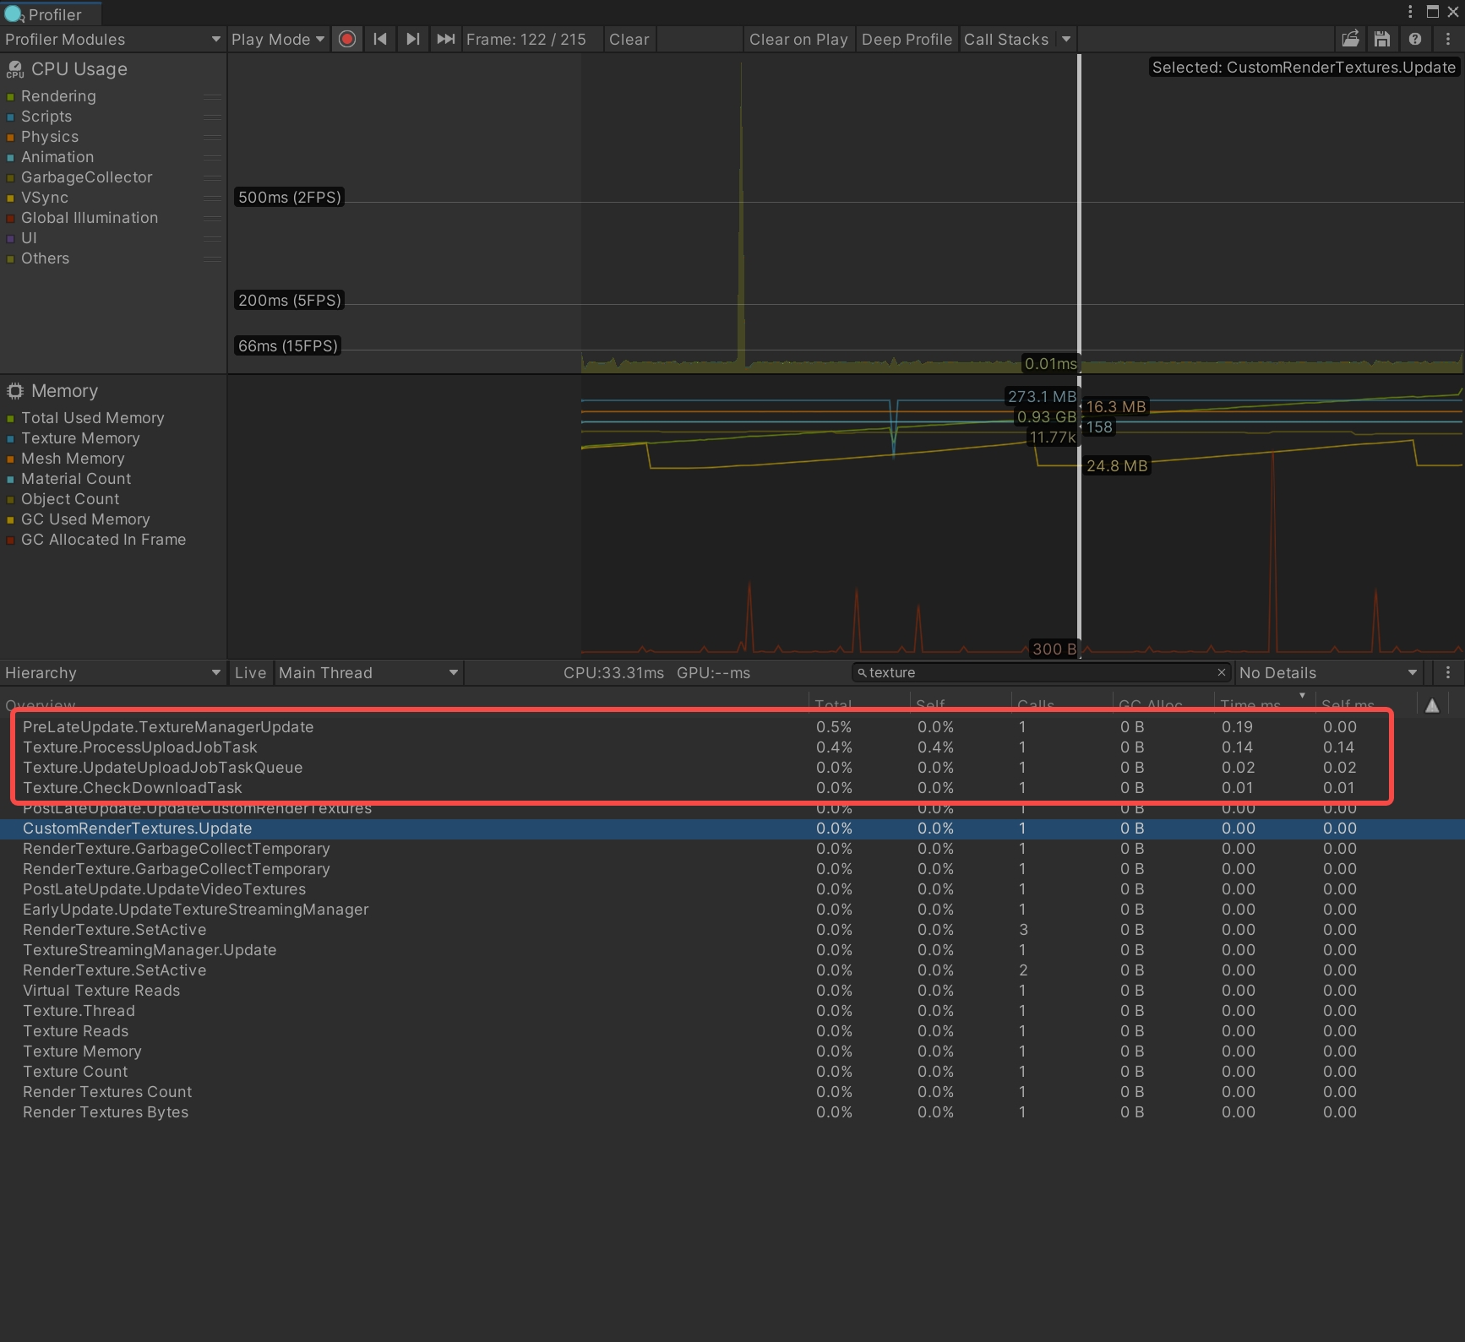Image resolution: width=1465 pixels, height=1342 pixels.
Task: Toggle the Live view button
Action: pos(250,673)
